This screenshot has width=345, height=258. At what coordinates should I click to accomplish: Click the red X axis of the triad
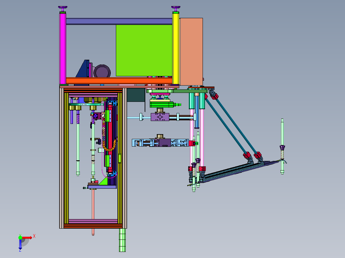point(27,238)
